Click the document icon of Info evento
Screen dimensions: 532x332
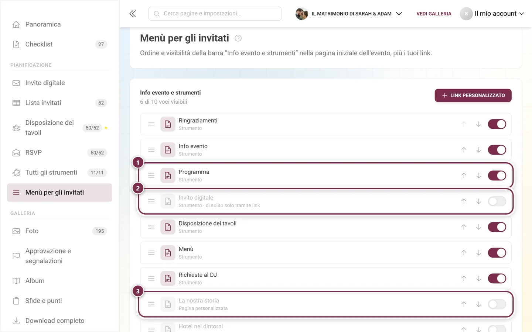[168, 150]
